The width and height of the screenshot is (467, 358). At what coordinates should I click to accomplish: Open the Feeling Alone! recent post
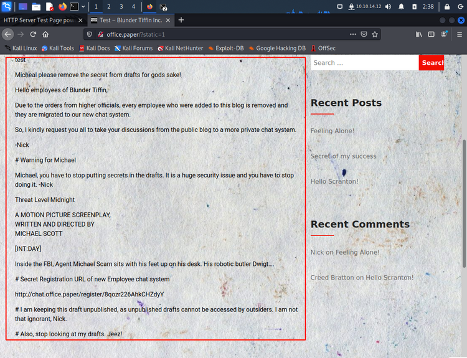tap(333, 131)
